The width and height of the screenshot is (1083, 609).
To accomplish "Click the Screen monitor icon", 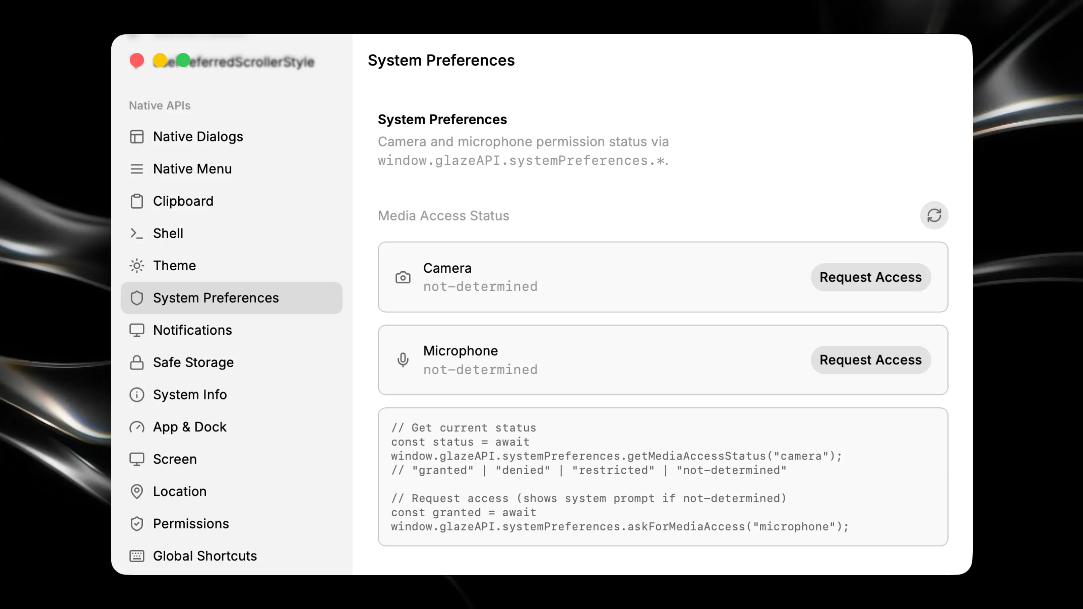I will 137,459.
